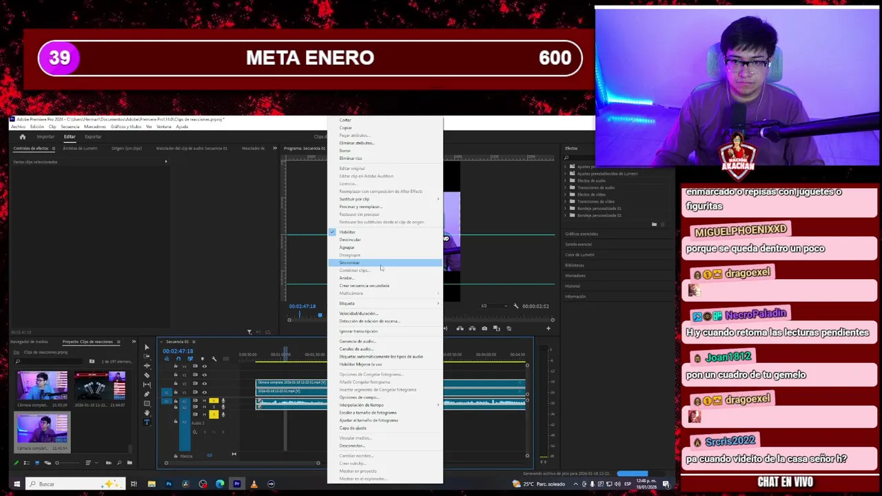Switch Project panel to freeform view
This screenshot has width=882, height=496.
[48, 463]
